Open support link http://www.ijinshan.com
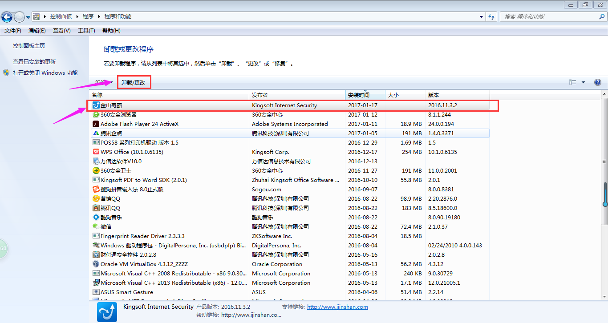The height and width of the screenshot is (323, 608). click(337, 307)
